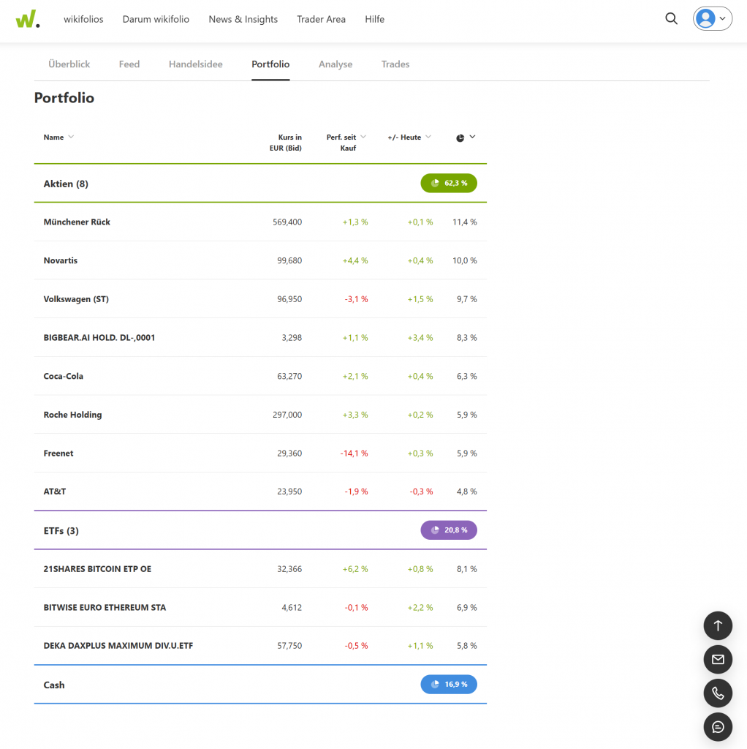Image resolution: width=747 pixels, height=749 pixels.
Task: Open News & Insights menu
Action: point(243,19)
